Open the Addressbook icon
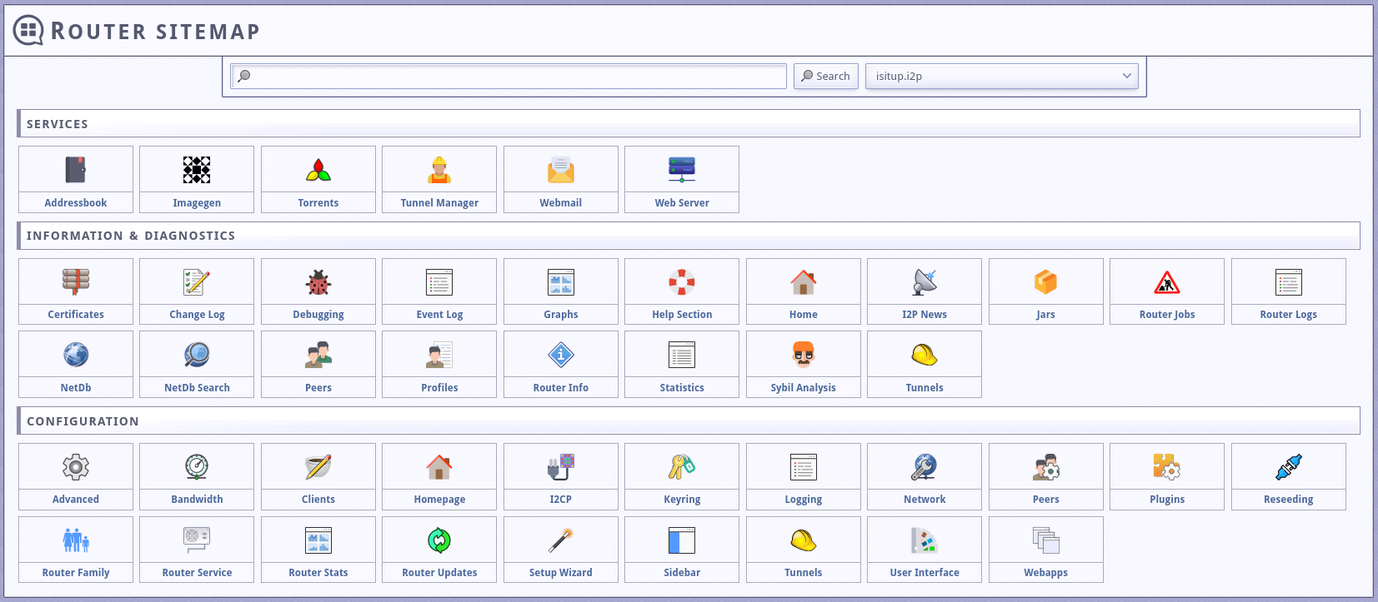This screenshot has width=1378, height=602. [76, 170]
